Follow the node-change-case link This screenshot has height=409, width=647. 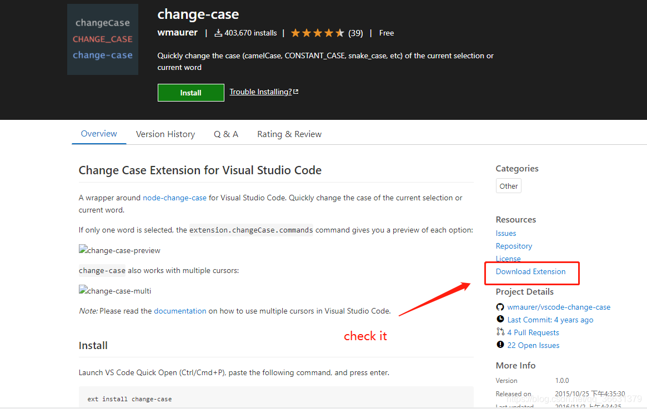click(174, 198)
